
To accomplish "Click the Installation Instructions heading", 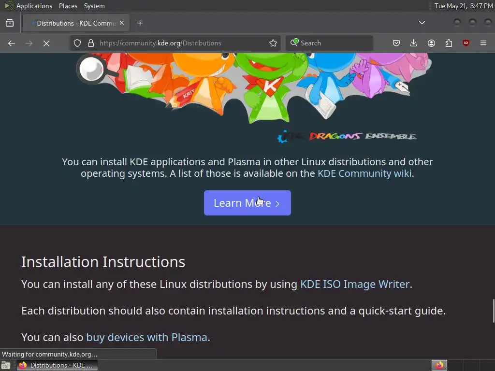I will tap(103, 262).
